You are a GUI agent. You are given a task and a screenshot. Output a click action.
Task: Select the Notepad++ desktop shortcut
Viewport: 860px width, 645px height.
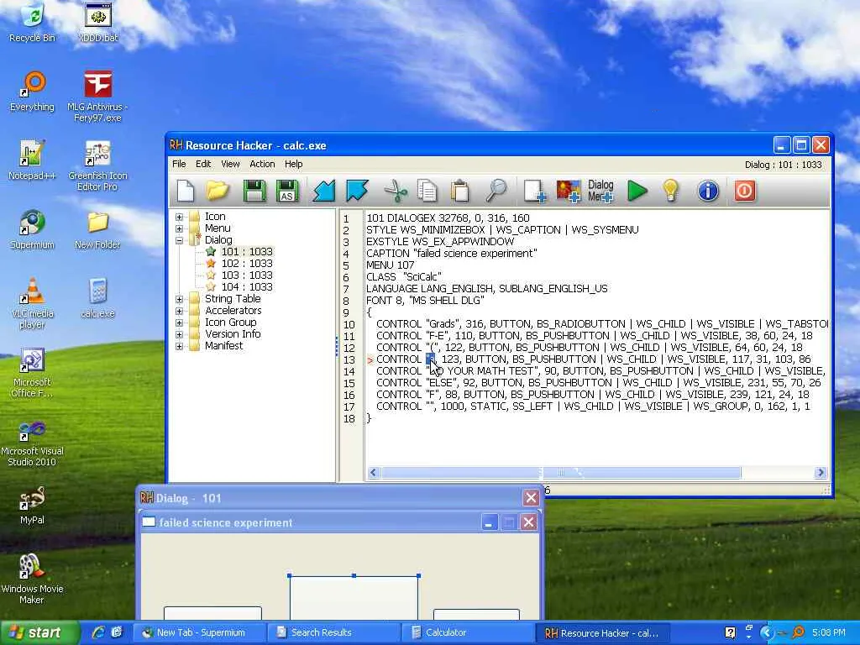pyautogui.click(x=33, y=160)
